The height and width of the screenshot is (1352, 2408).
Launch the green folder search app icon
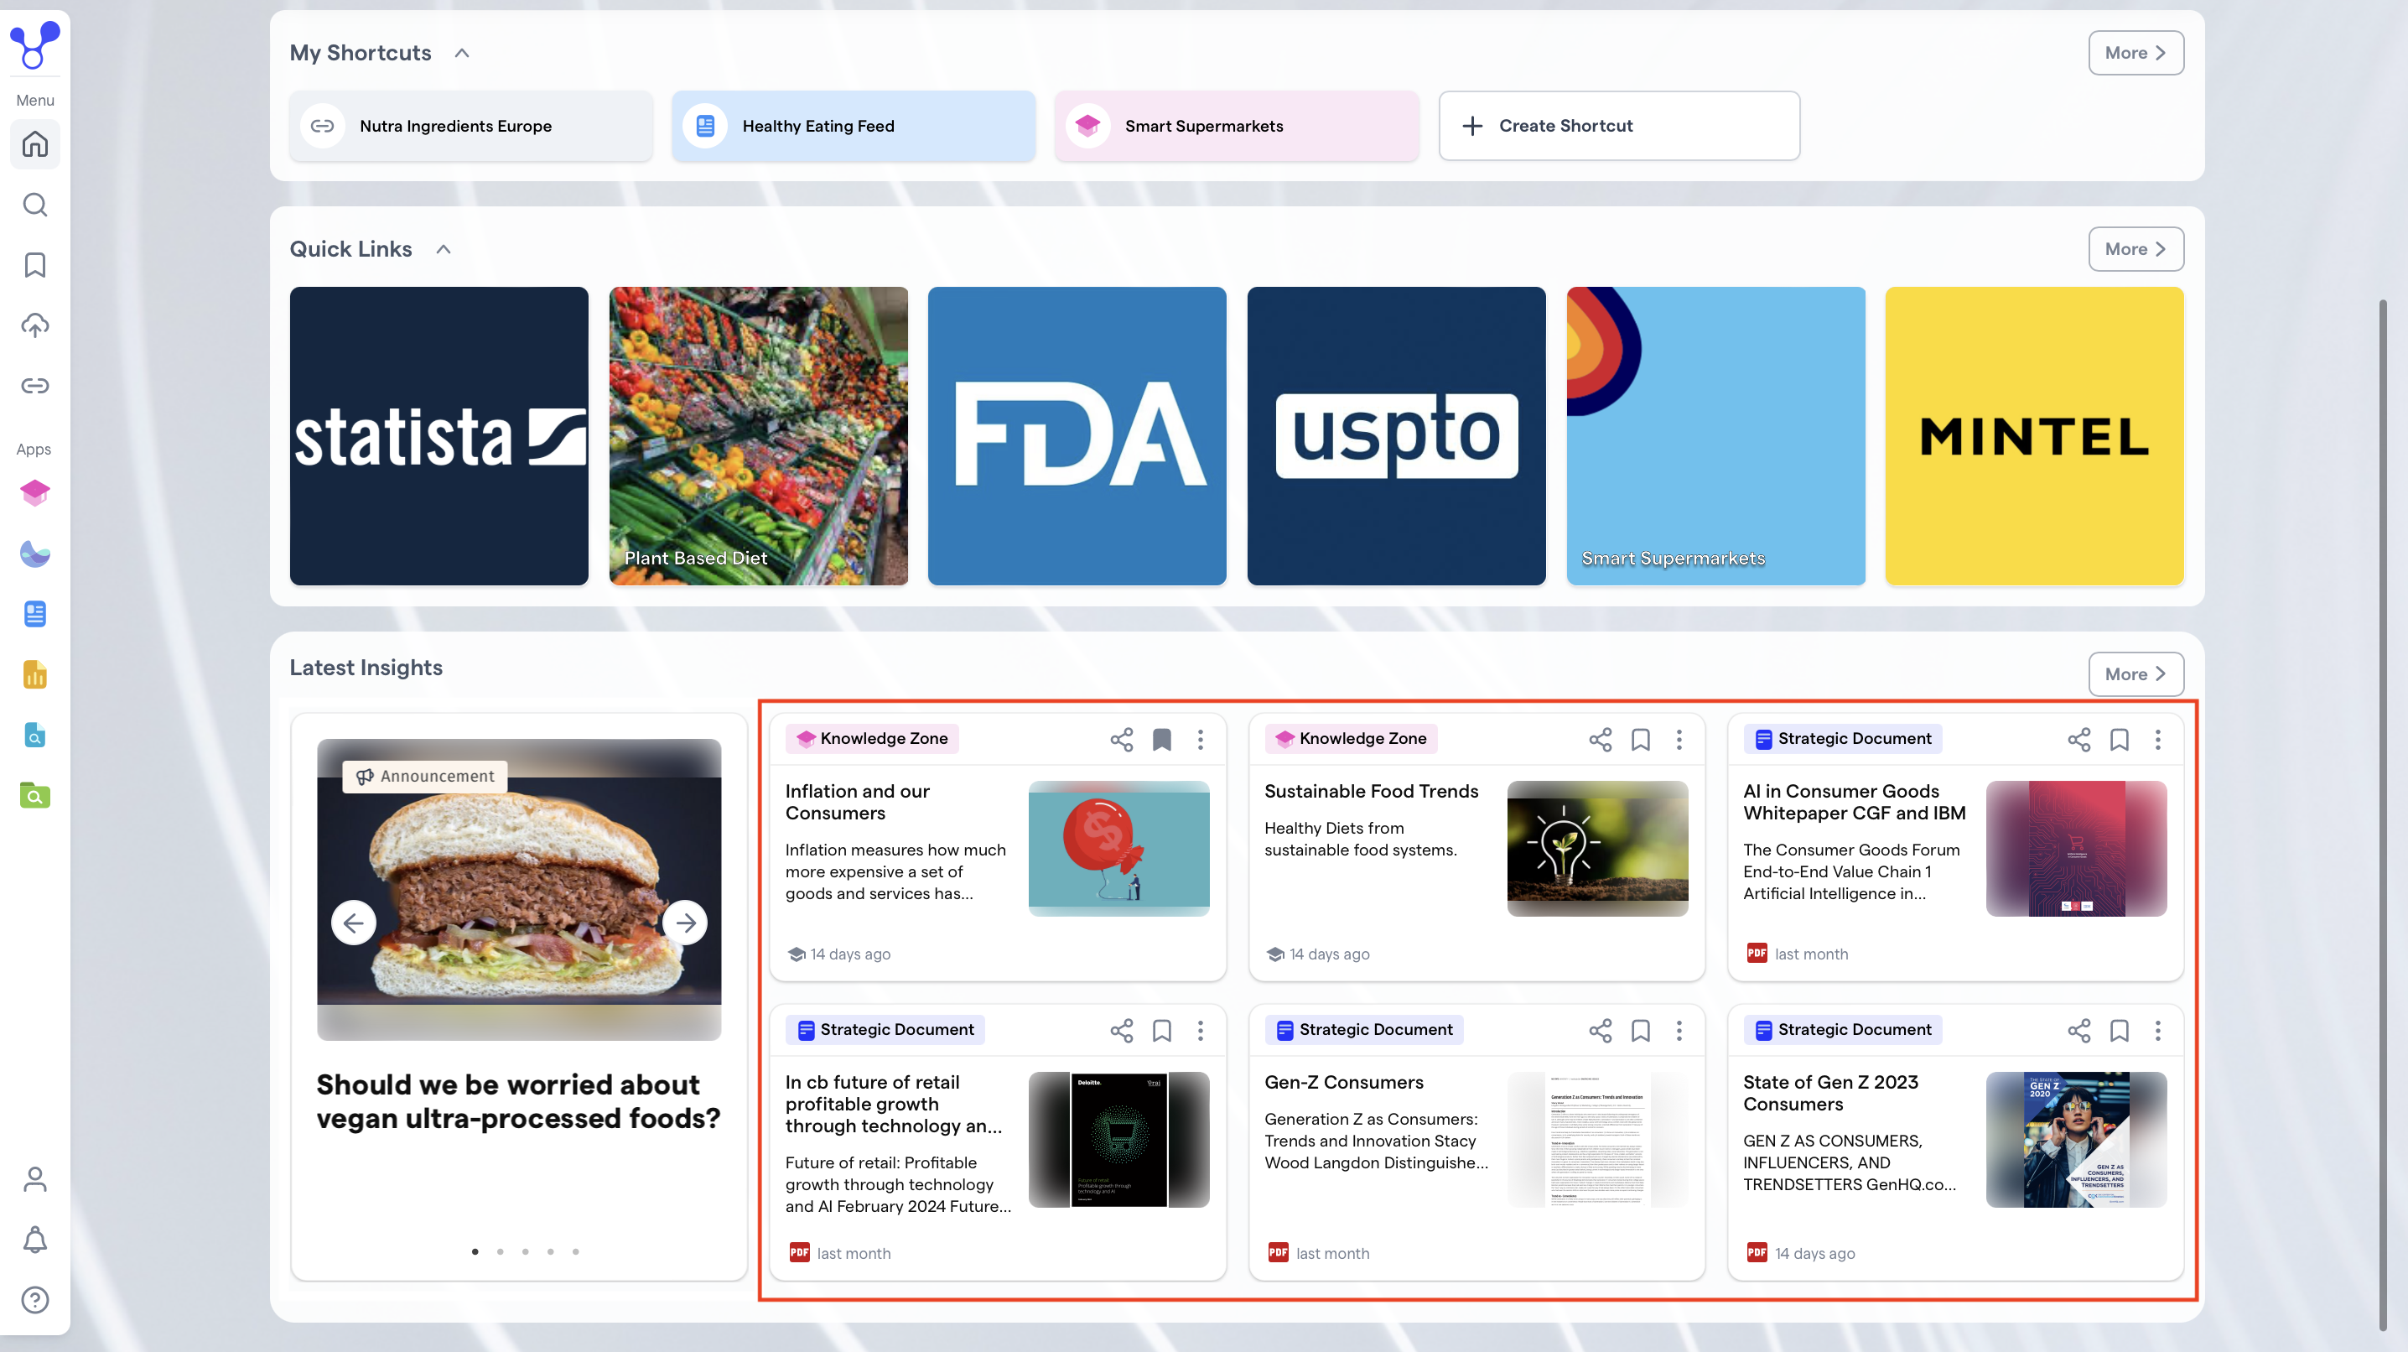[34, 796]
